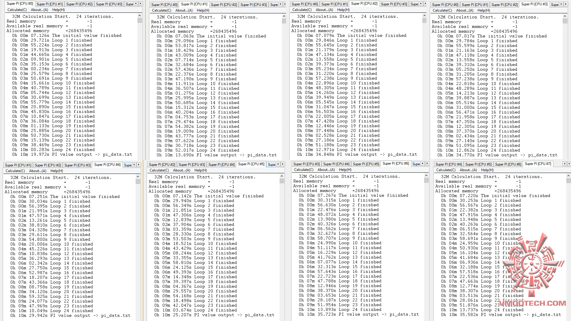Select CPU #6 tab in bottom-right window
Viewport: 571px width, 321px height.
click(508, 164)
